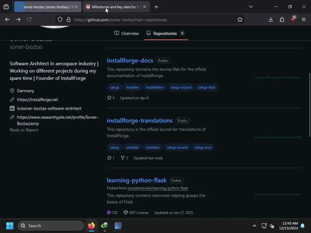Switch to the Milestones and key data tab
This screenshot has height=233, width=311.
116,7
